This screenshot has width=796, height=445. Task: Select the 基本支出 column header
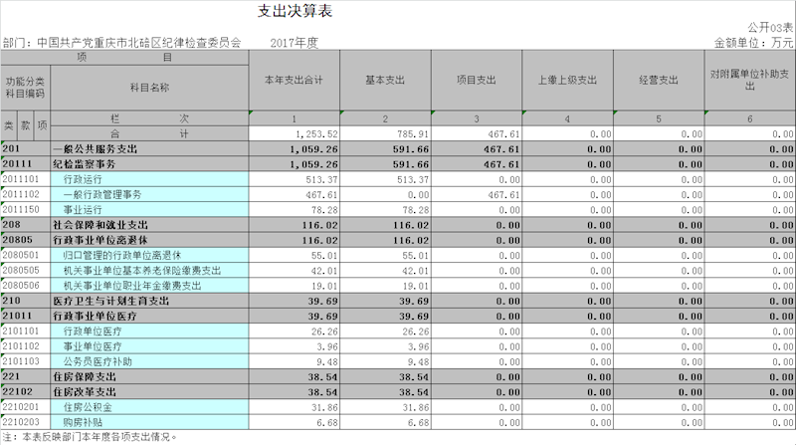point(385,80)
